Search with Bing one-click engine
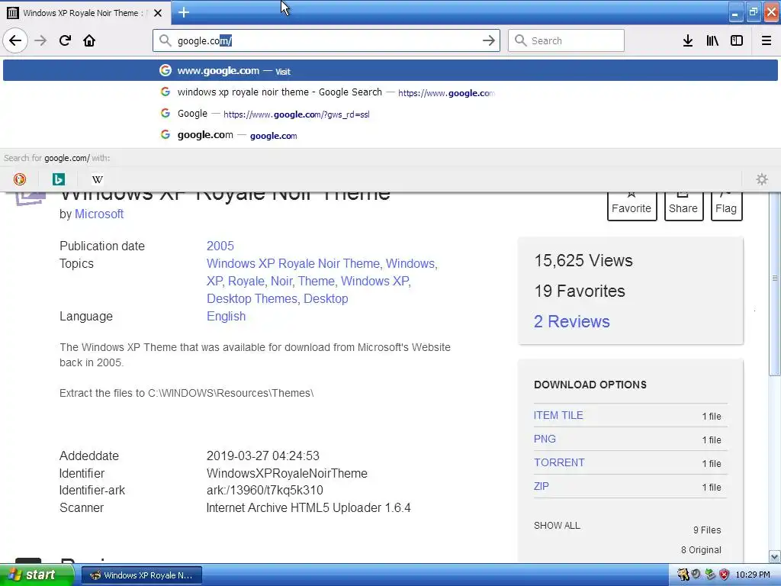Image resolution: width=781 pixels, height=586 pixels. [x=59, y=179]
